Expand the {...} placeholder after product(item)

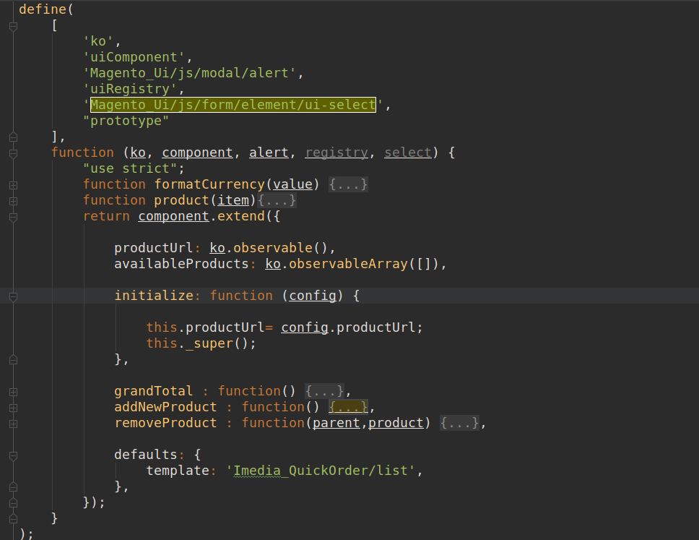click(277, 200)
